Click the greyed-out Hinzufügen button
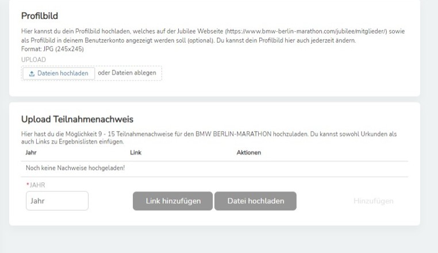Viewport: 438px width, 253px height. (x=373, y=201)
